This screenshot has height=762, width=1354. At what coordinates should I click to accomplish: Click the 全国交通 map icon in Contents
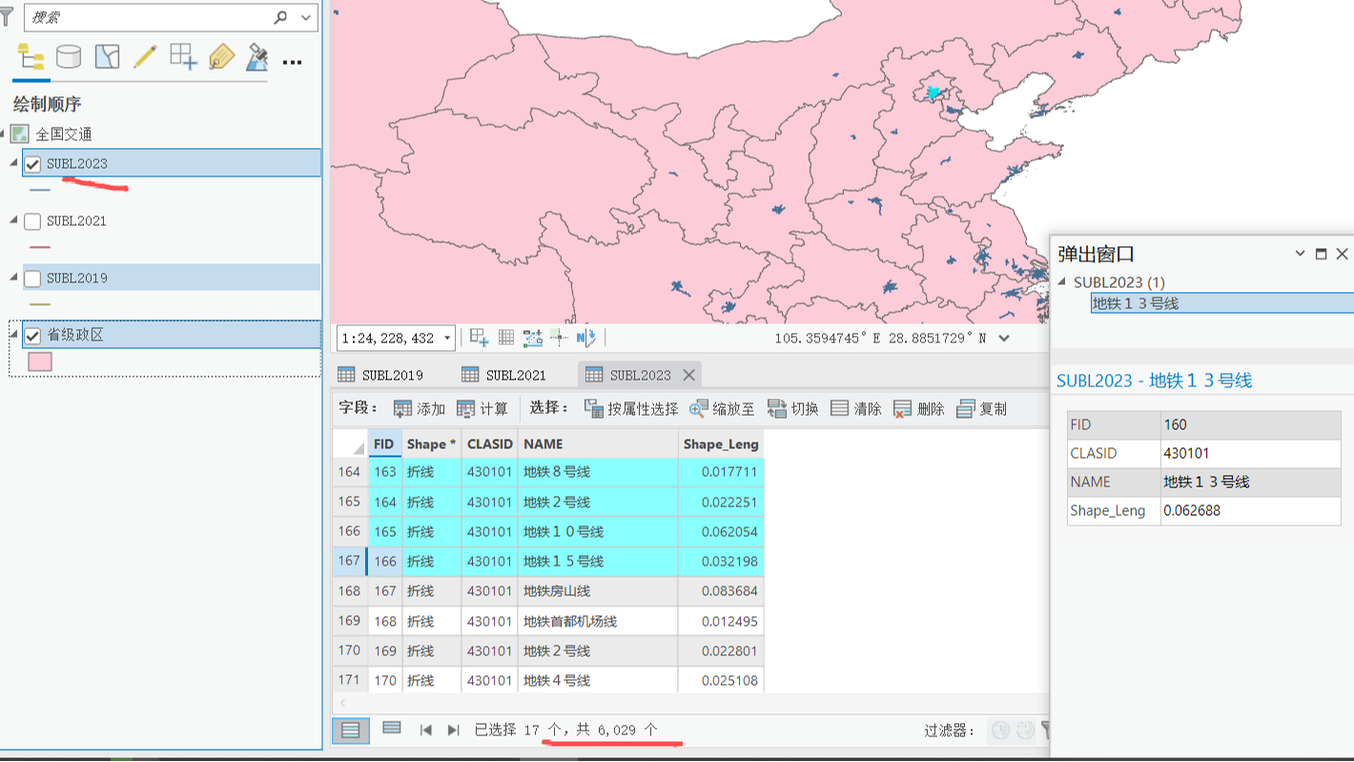pyautogui.click(x=20, y=134)
